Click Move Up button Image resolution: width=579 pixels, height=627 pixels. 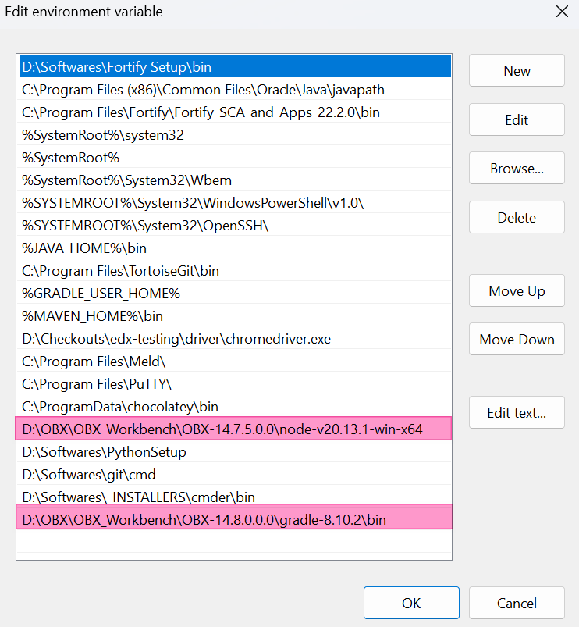517,290
